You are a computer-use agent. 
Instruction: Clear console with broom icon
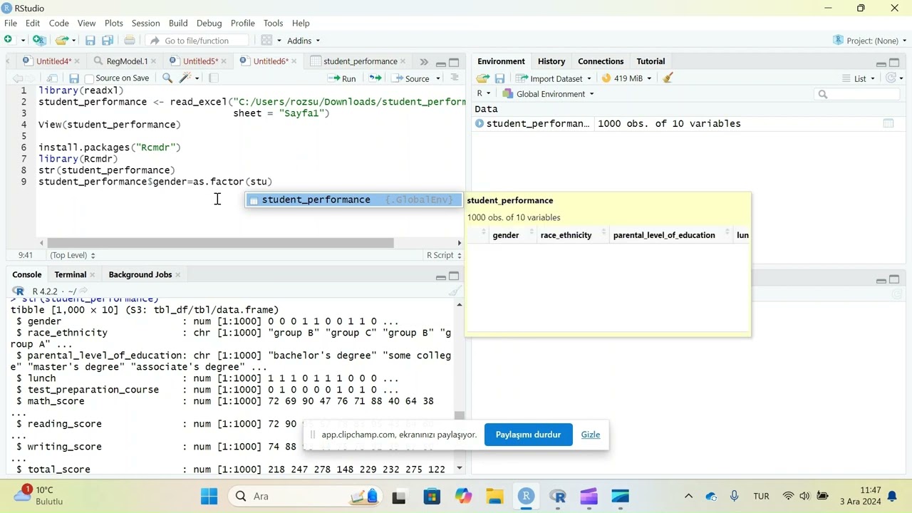click(x=455, y=291)
